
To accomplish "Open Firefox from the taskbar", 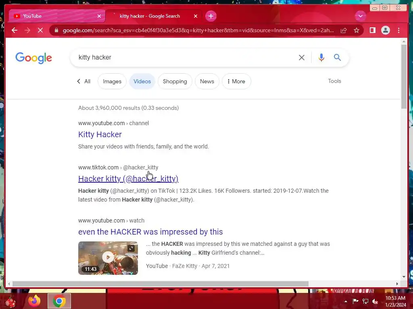I will pyautogui.click(x=34, y=301).
